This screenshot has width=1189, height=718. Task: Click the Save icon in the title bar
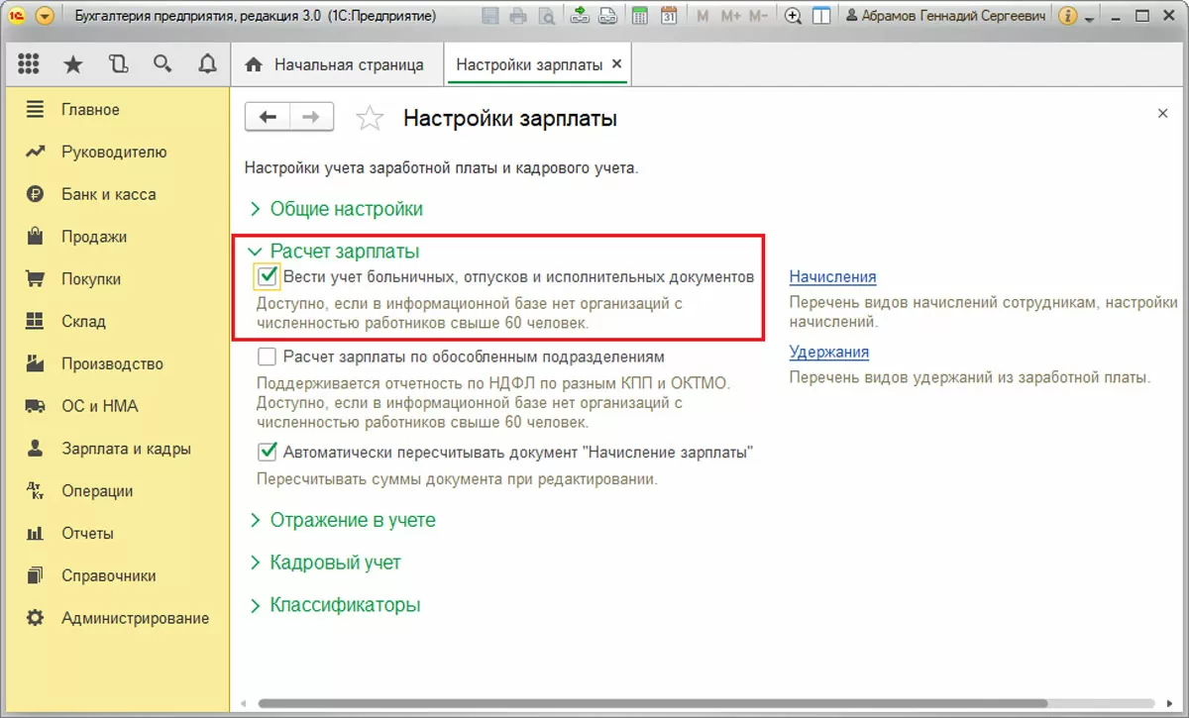coord(490,16)
